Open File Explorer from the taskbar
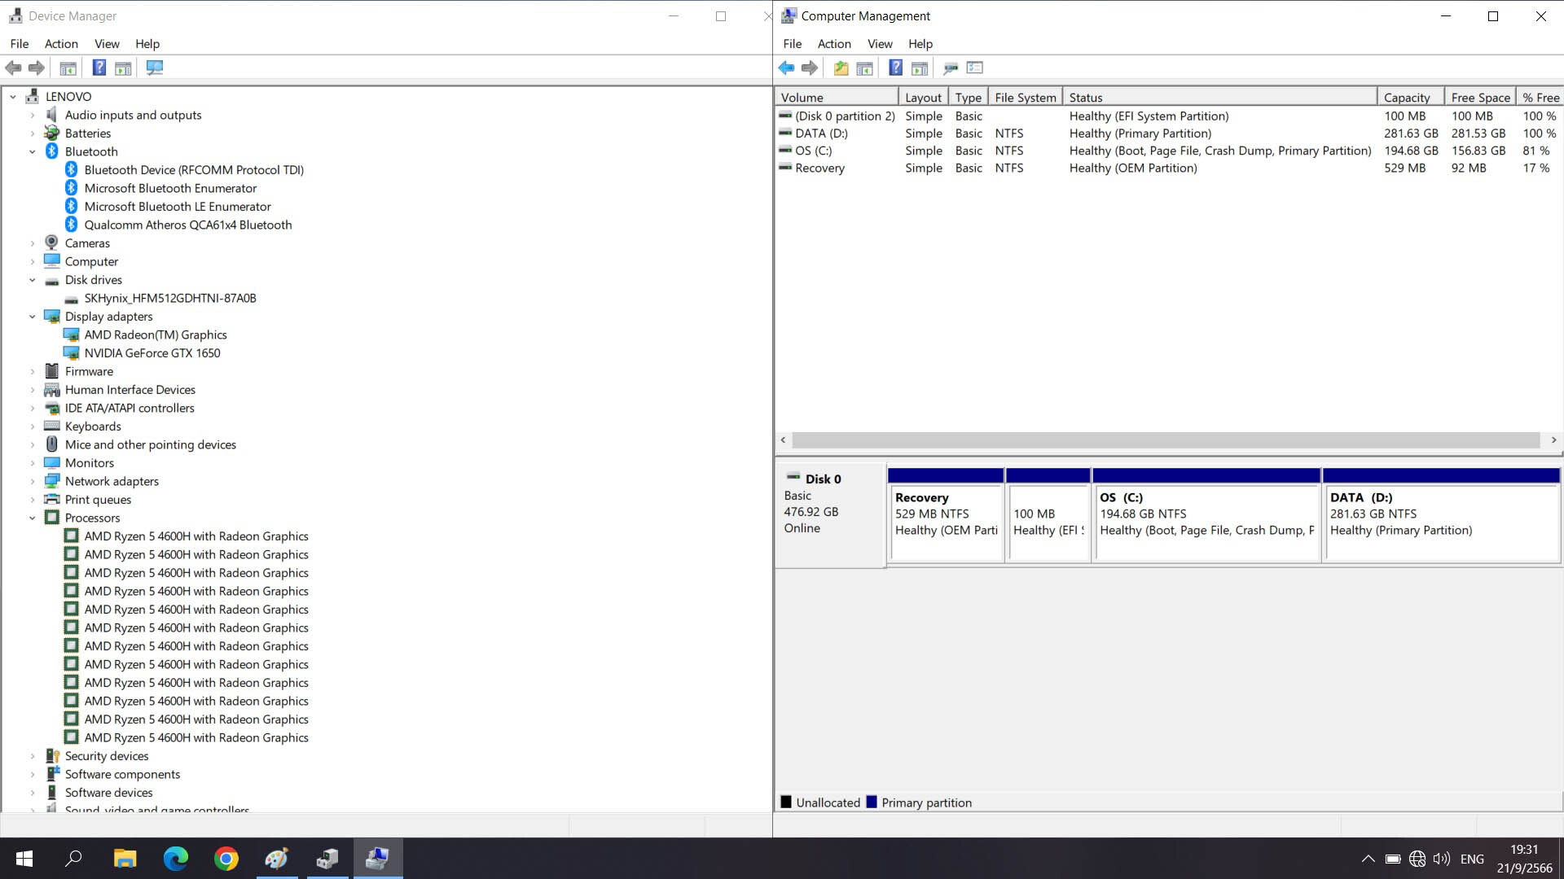Image resolution: width=1564 pixels, height=879 pixels. (x=125, y=858)
